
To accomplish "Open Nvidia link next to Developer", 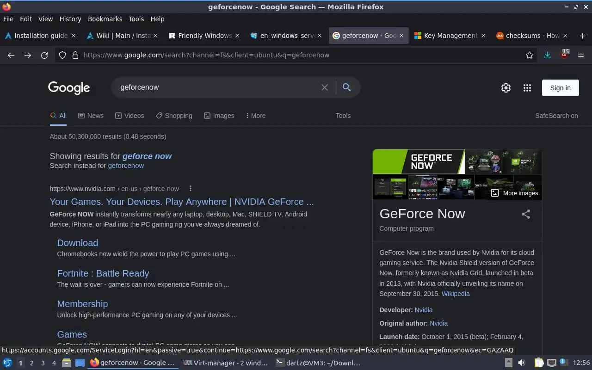I will click(x=424, y=310).
